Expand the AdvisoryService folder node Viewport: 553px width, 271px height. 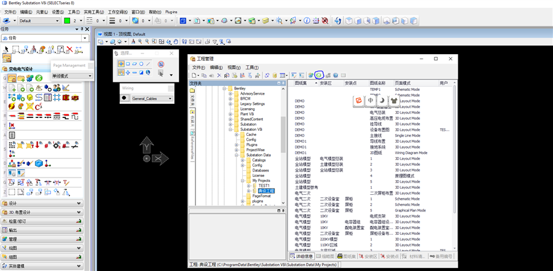pyautogui.click(x=230, y=93)
